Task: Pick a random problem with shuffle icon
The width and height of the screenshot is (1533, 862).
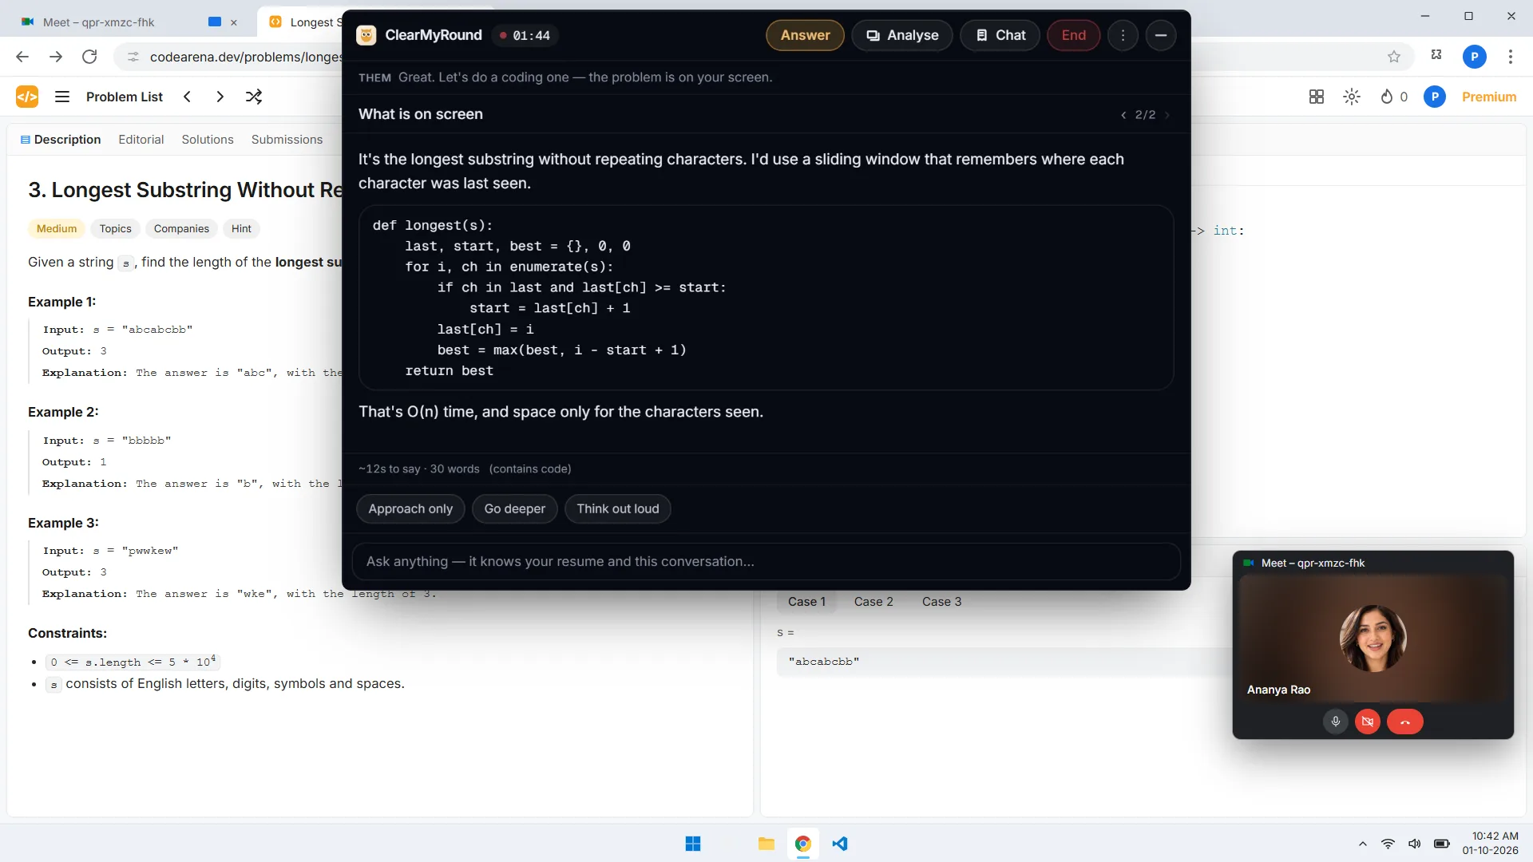Action: [254, 97]
